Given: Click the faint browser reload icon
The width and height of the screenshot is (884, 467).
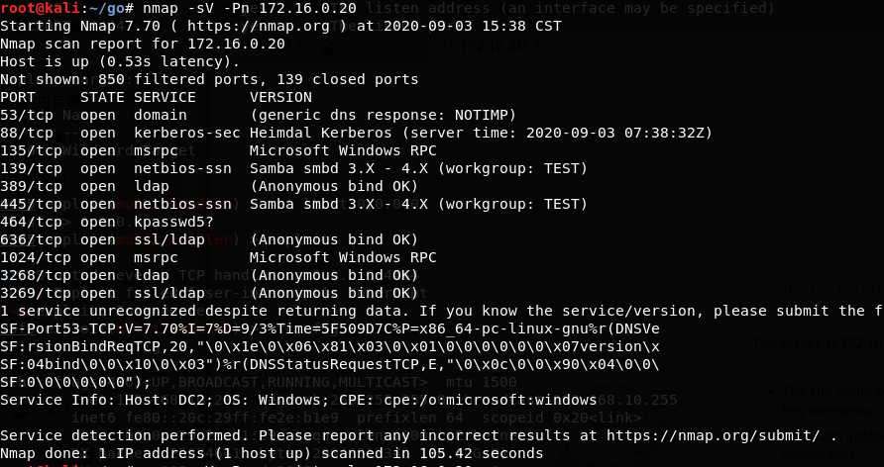Looking at the screenshot, I should click(295, 47).
